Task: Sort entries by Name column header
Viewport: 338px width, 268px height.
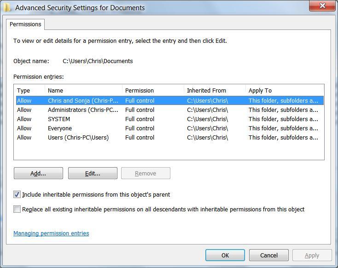Action: coord(83,90)
